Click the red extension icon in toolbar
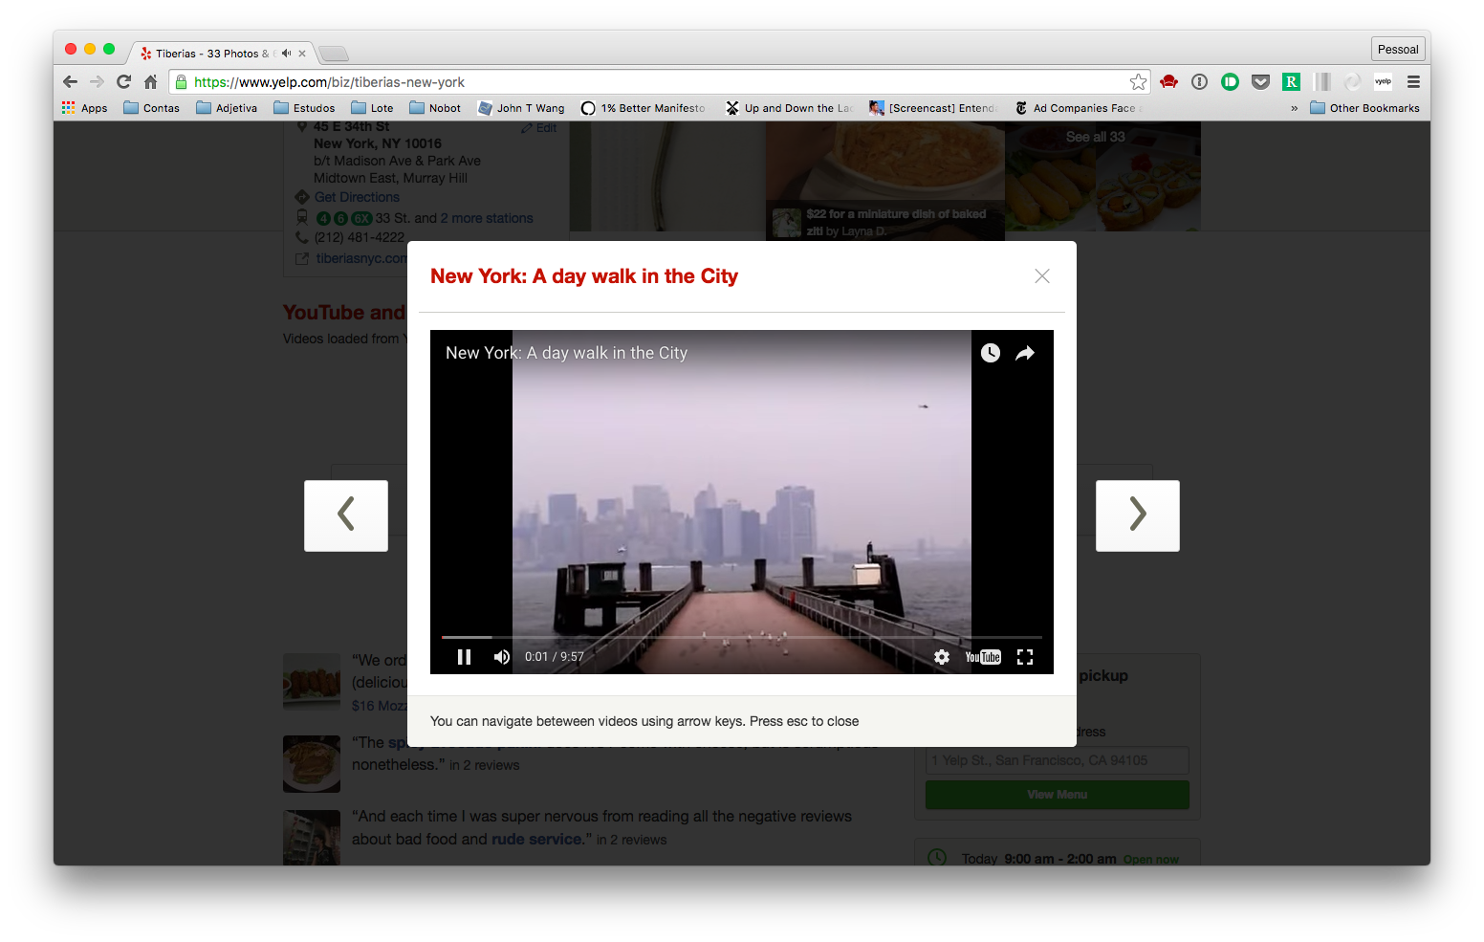Viewport: 1484px width, 942px height. point(1168,82)
